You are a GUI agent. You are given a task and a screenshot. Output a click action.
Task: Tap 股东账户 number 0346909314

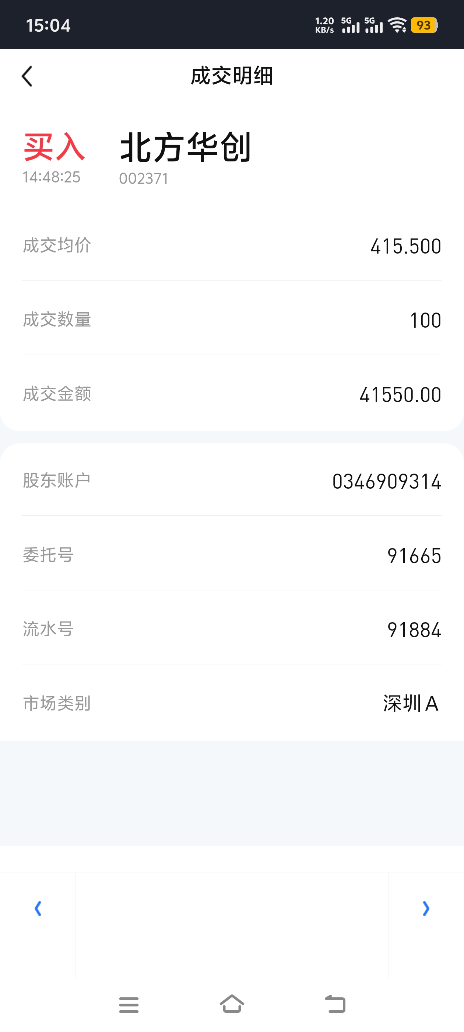[386, 481]
